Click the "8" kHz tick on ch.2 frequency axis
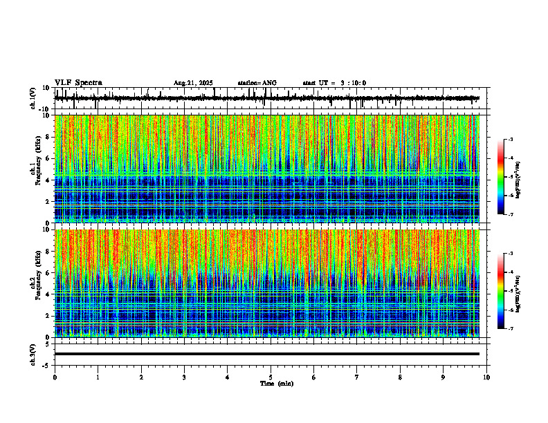548x423 pixels. coord(48,252)
